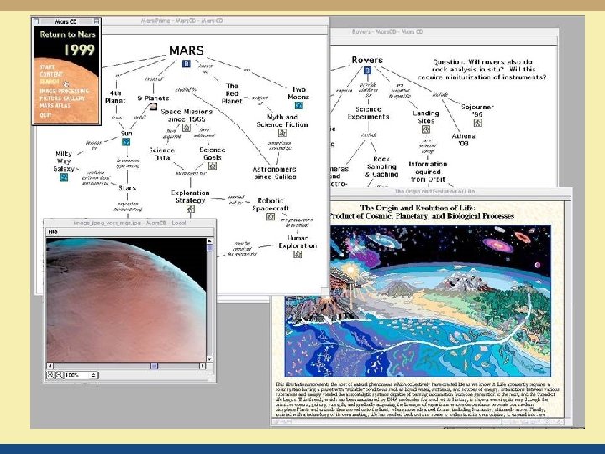Click the image window scroll-up arrow
Image resolution: width=605 pixels, height=454 pixels.
(x=209, y=241)
